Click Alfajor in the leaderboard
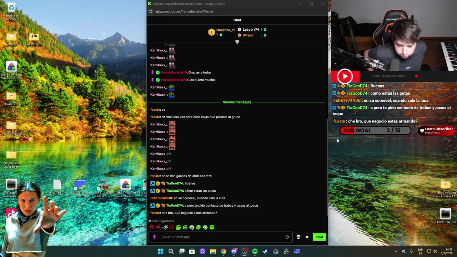The width and height of the screenshot is (457, 257). [x=248, y=35]
